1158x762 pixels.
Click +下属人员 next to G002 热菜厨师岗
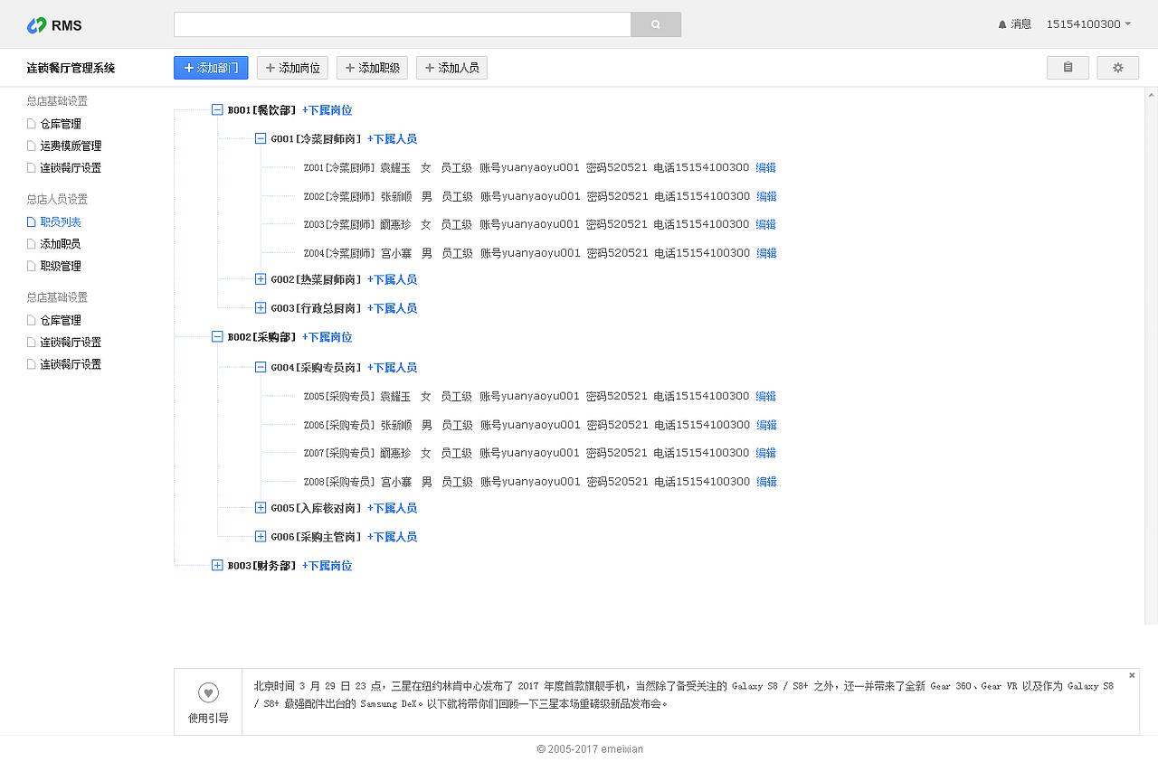[392, 279]
